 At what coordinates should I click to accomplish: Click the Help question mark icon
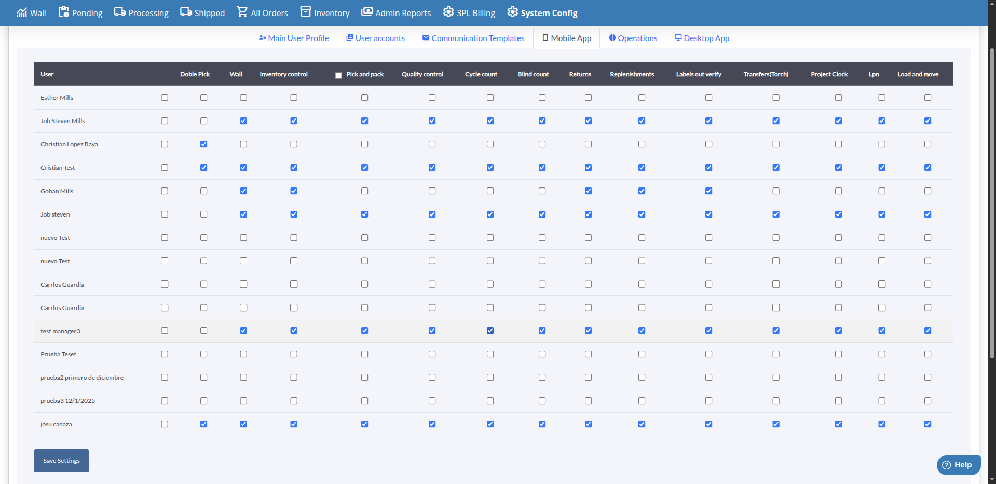click(x=947, y=465)
